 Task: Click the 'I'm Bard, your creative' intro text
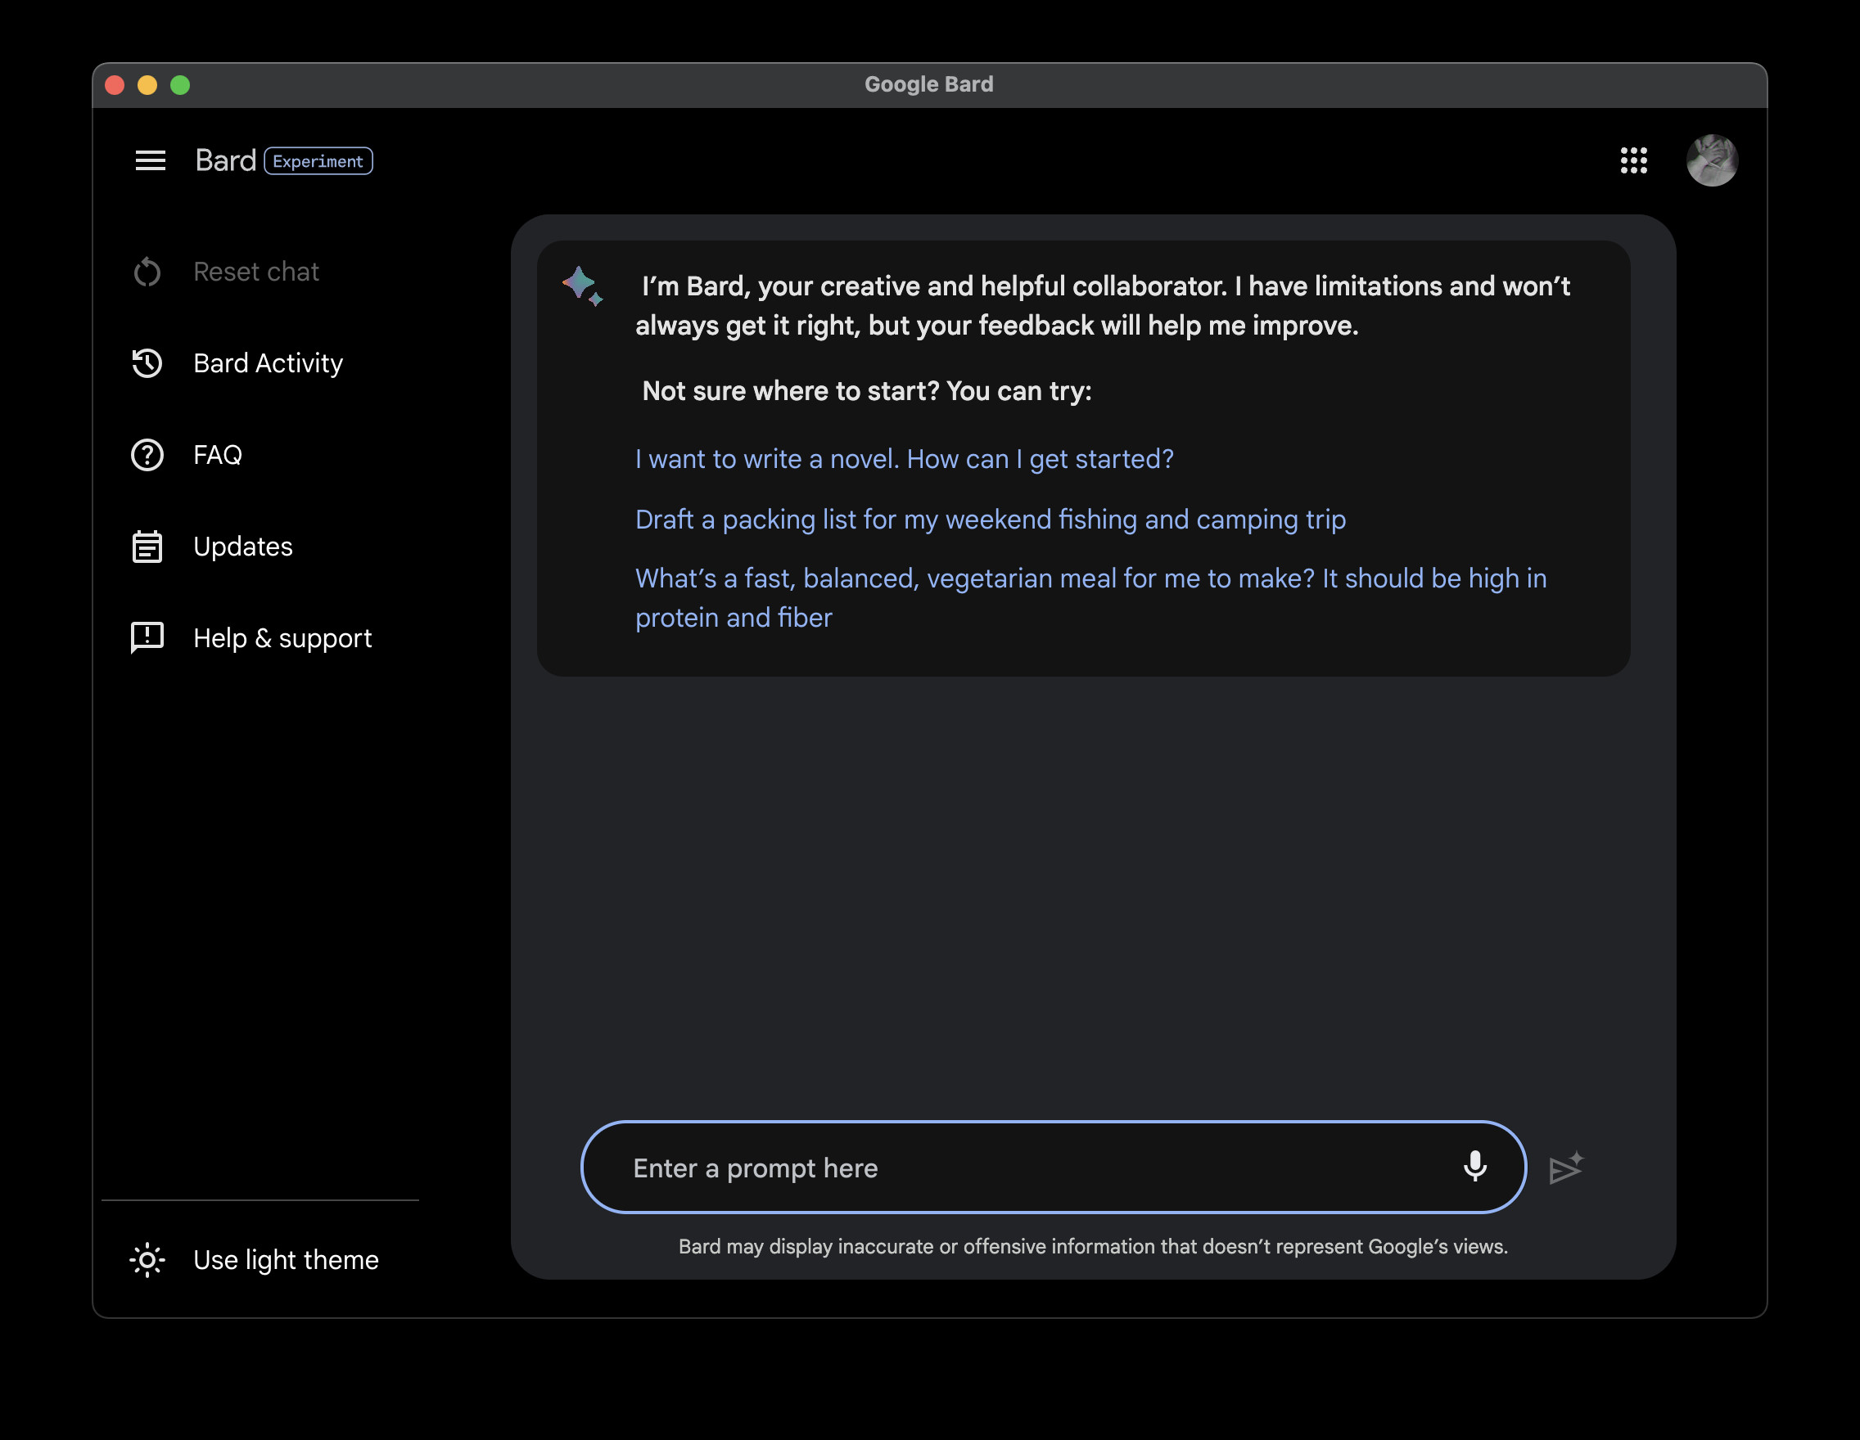[x=1103, y=305]
